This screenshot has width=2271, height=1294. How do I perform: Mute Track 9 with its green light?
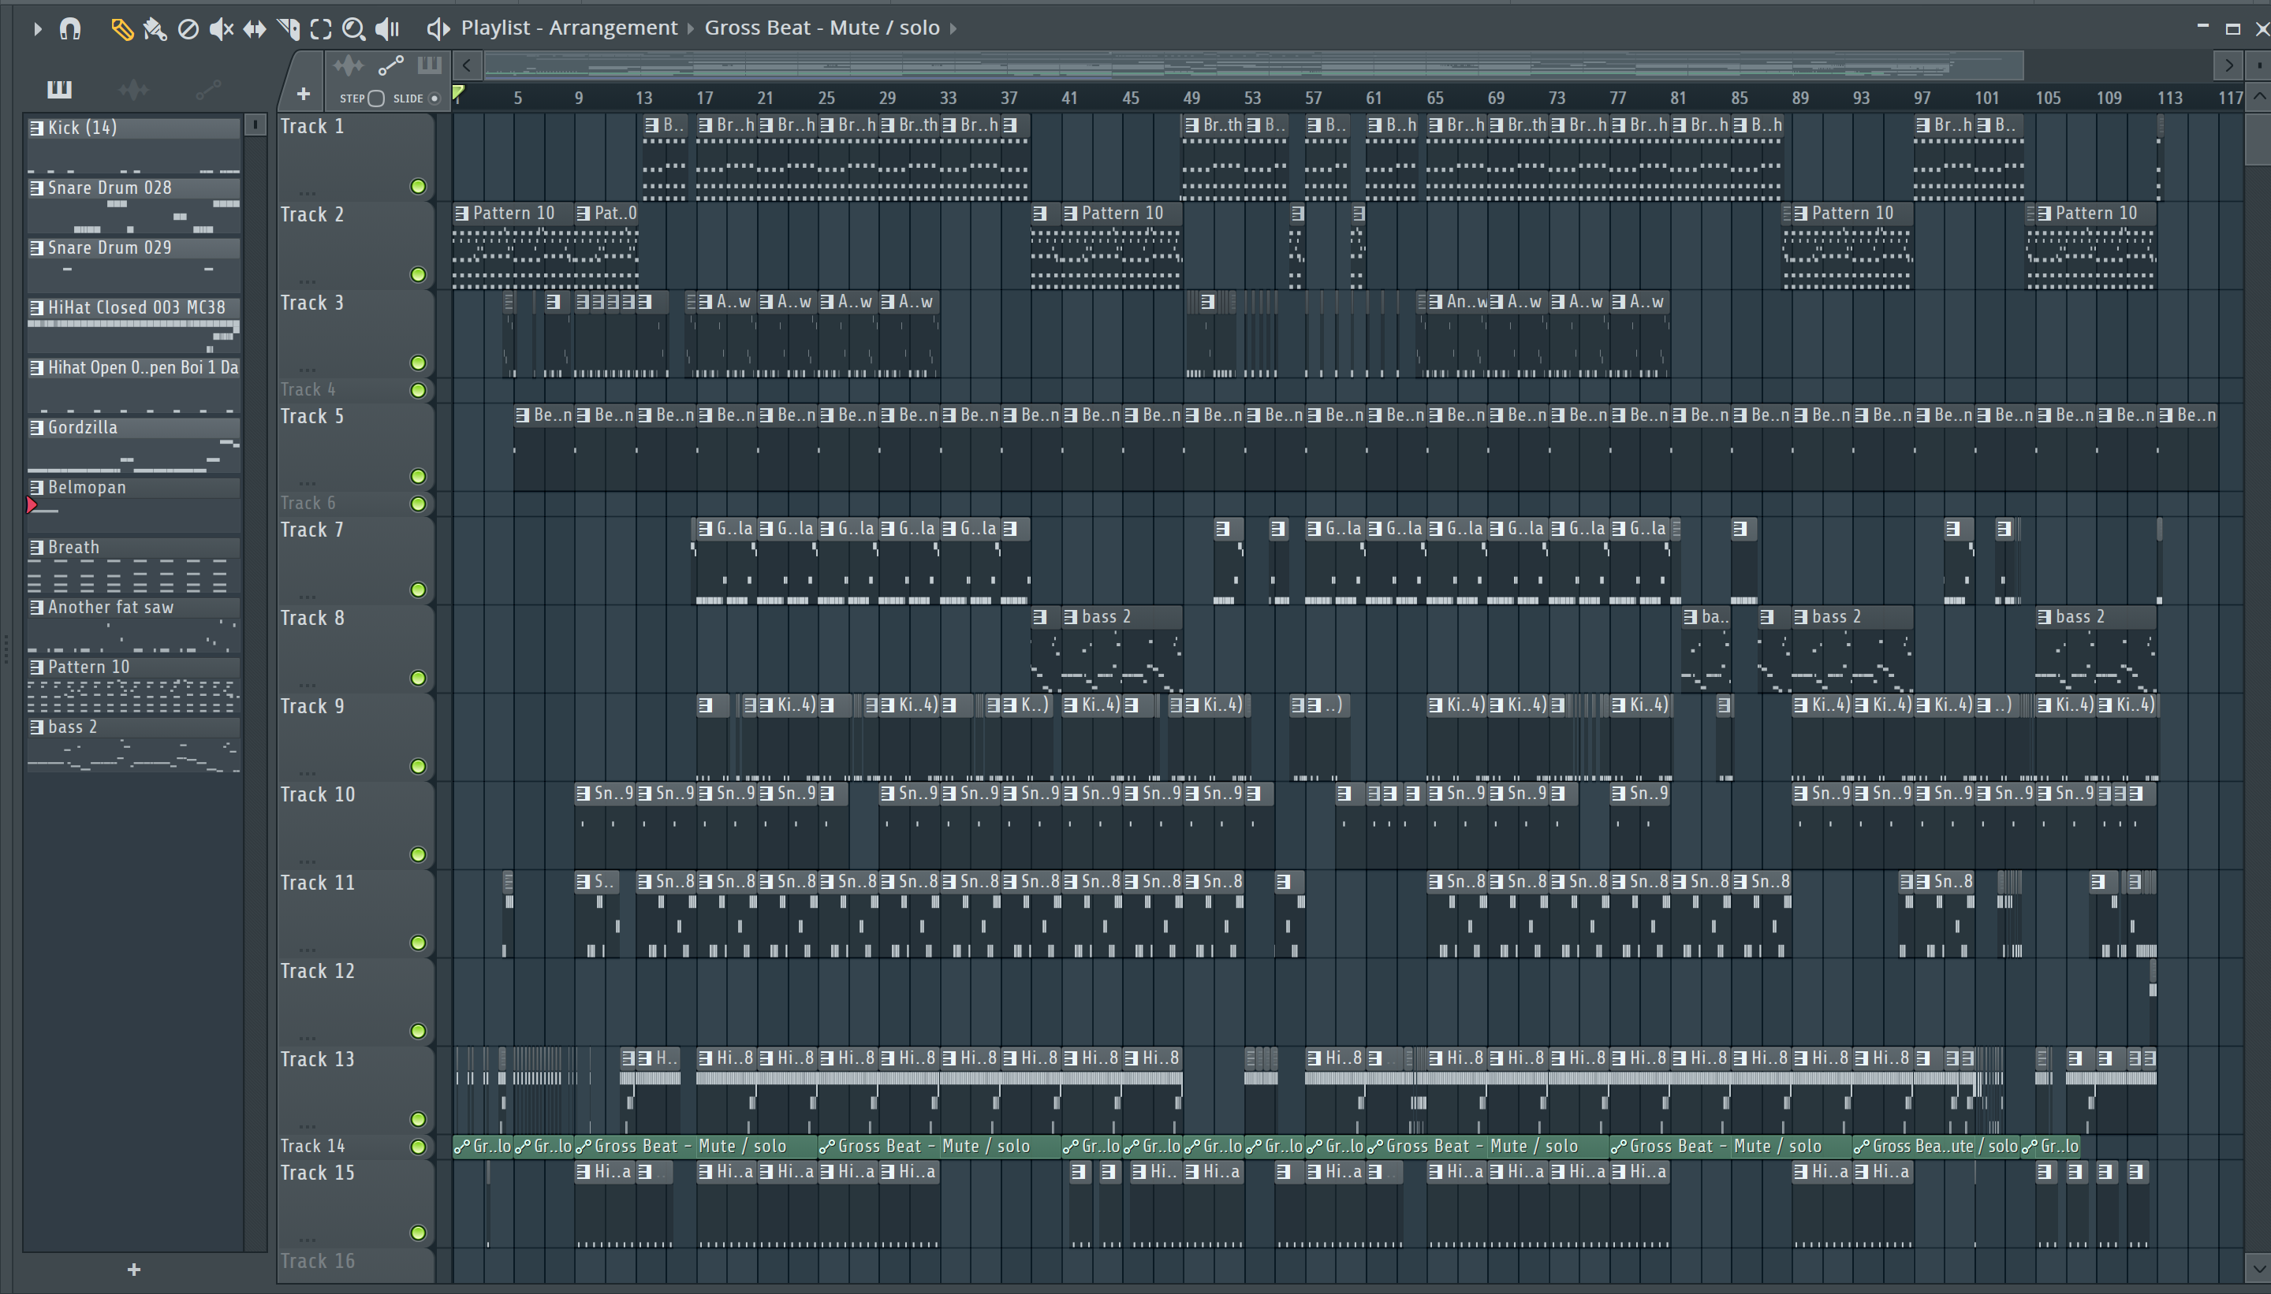(418, 766)
